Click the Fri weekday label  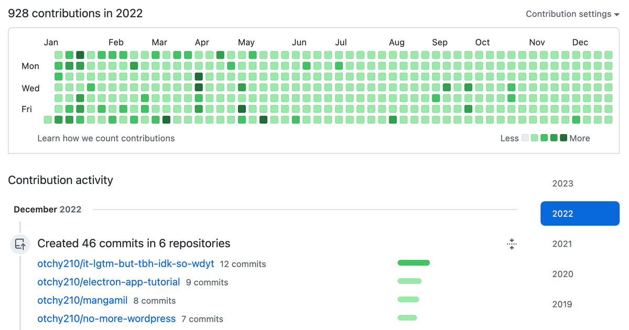(x=27, y=109)
